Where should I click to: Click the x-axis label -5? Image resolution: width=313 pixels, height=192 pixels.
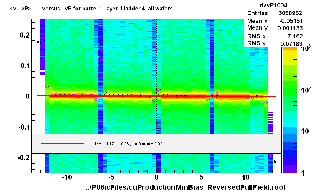tap(111, 177)
